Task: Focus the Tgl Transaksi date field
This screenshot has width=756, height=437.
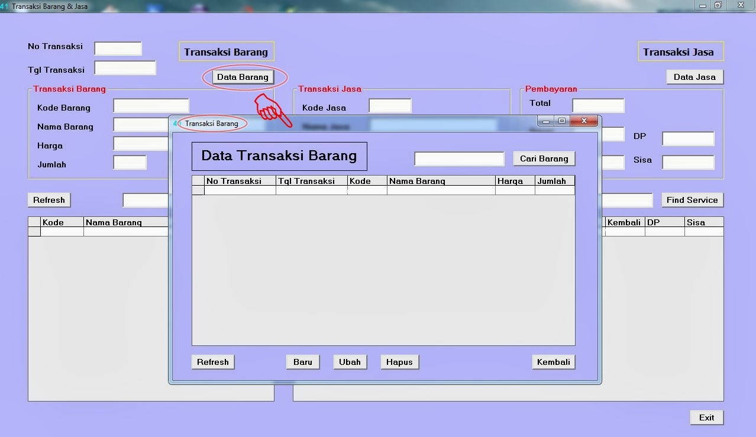Action: tap(125, 67)
